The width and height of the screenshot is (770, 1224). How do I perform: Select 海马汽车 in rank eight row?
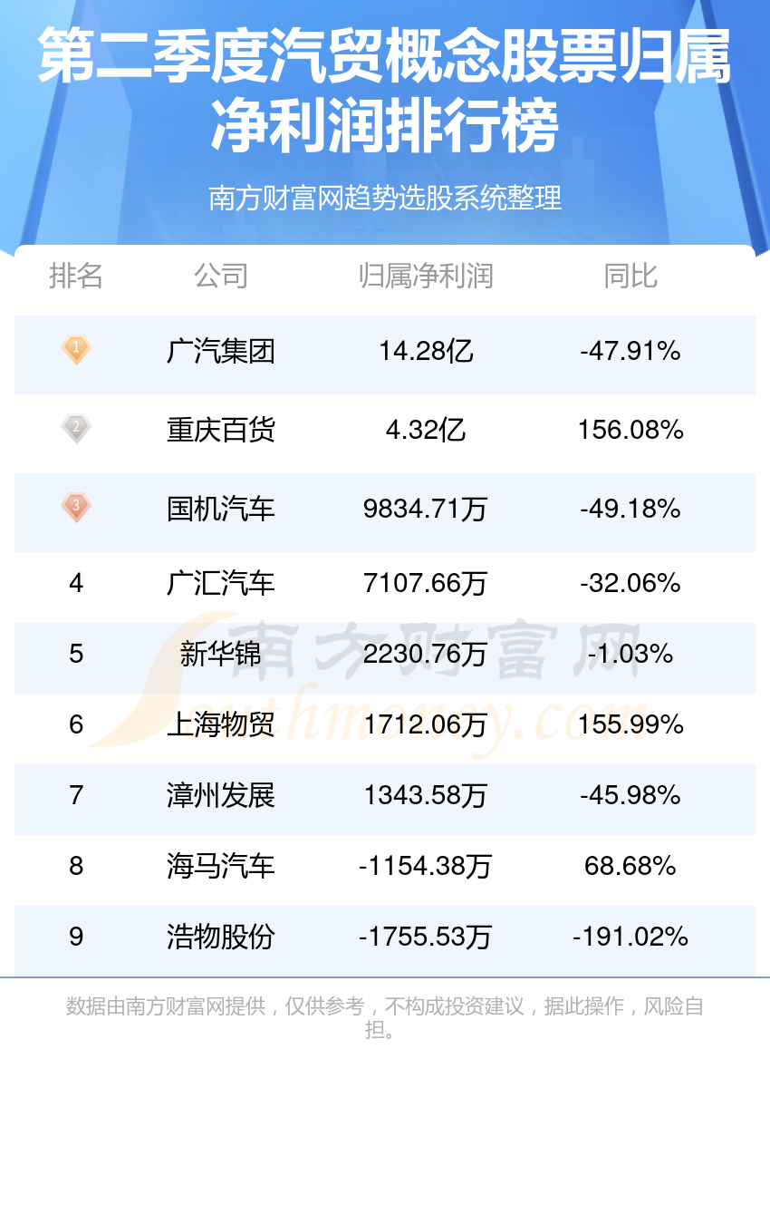(221, 866)
